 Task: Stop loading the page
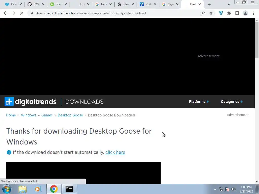tap(22, 13)
